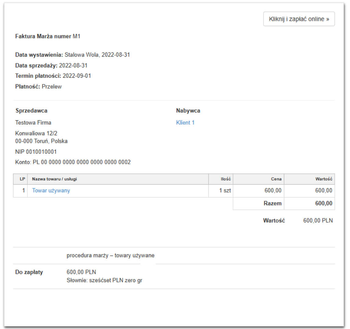Viewport: 350px width, 329px height.
Task: Click 'NIP 0010010001'
Action: [x=36, y=152]
